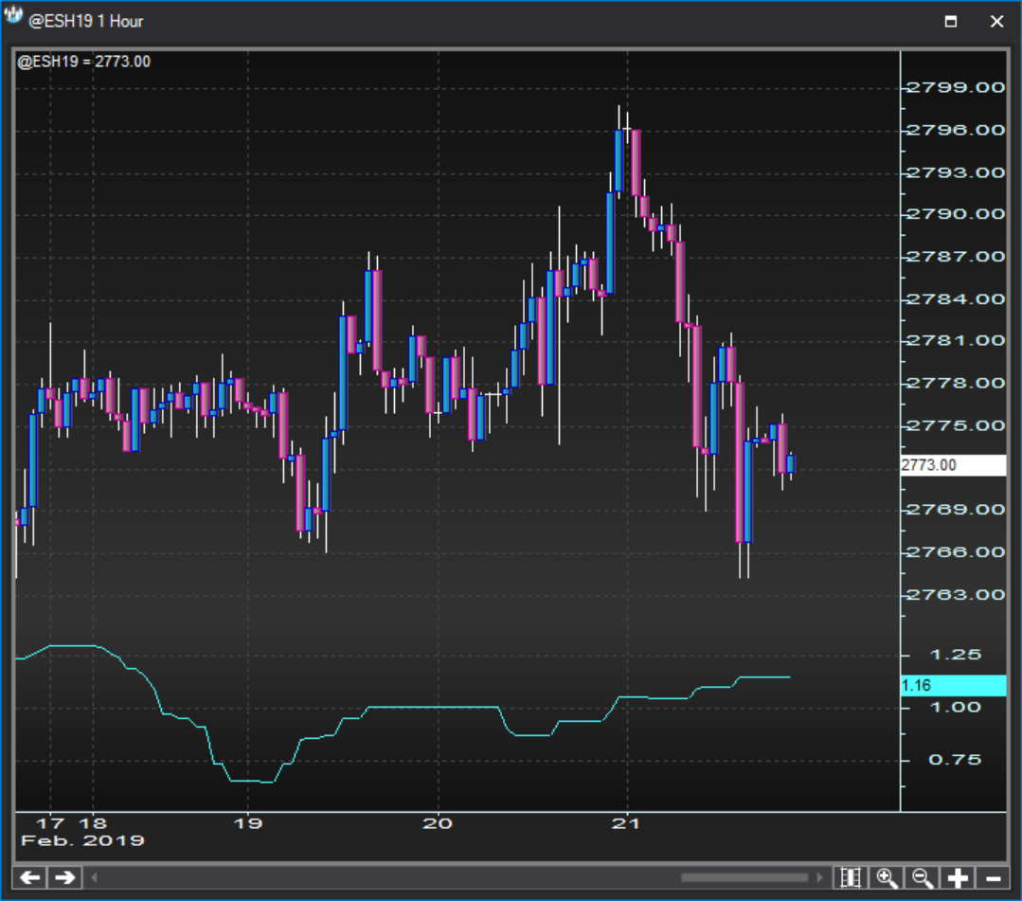
Task: Click the date label 20 on time axis
Action: pyautogui.click(x=438, y=823)
